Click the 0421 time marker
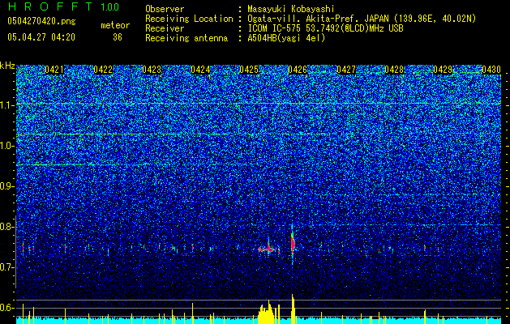 (x=54, y=70)
